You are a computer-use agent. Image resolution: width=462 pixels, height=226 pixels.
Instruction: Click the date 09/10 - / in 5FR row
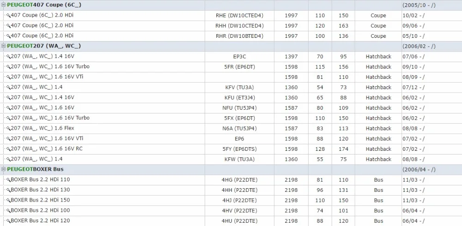pyautogui.click(x=413, y=67)
